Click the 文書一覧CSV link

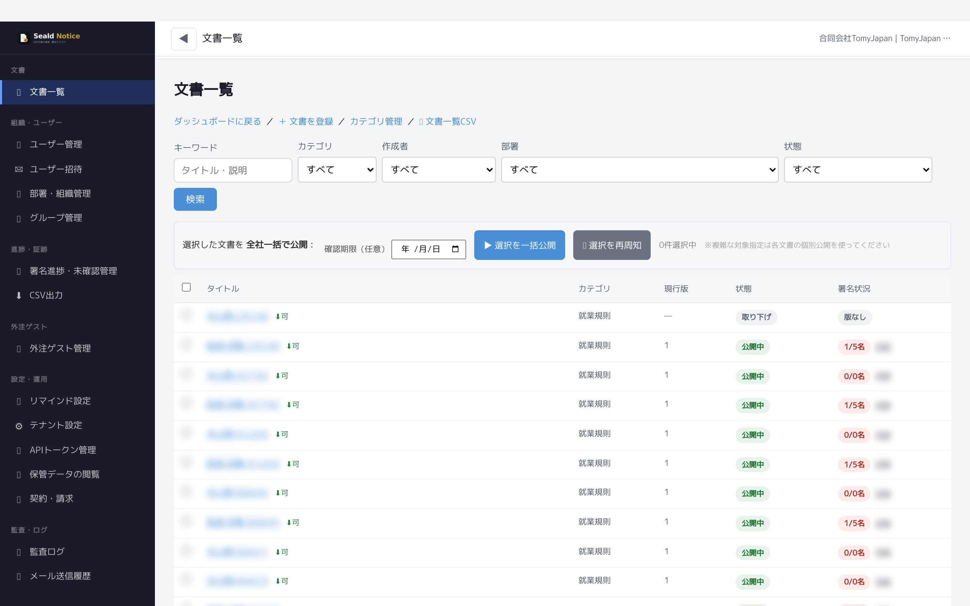448,122
